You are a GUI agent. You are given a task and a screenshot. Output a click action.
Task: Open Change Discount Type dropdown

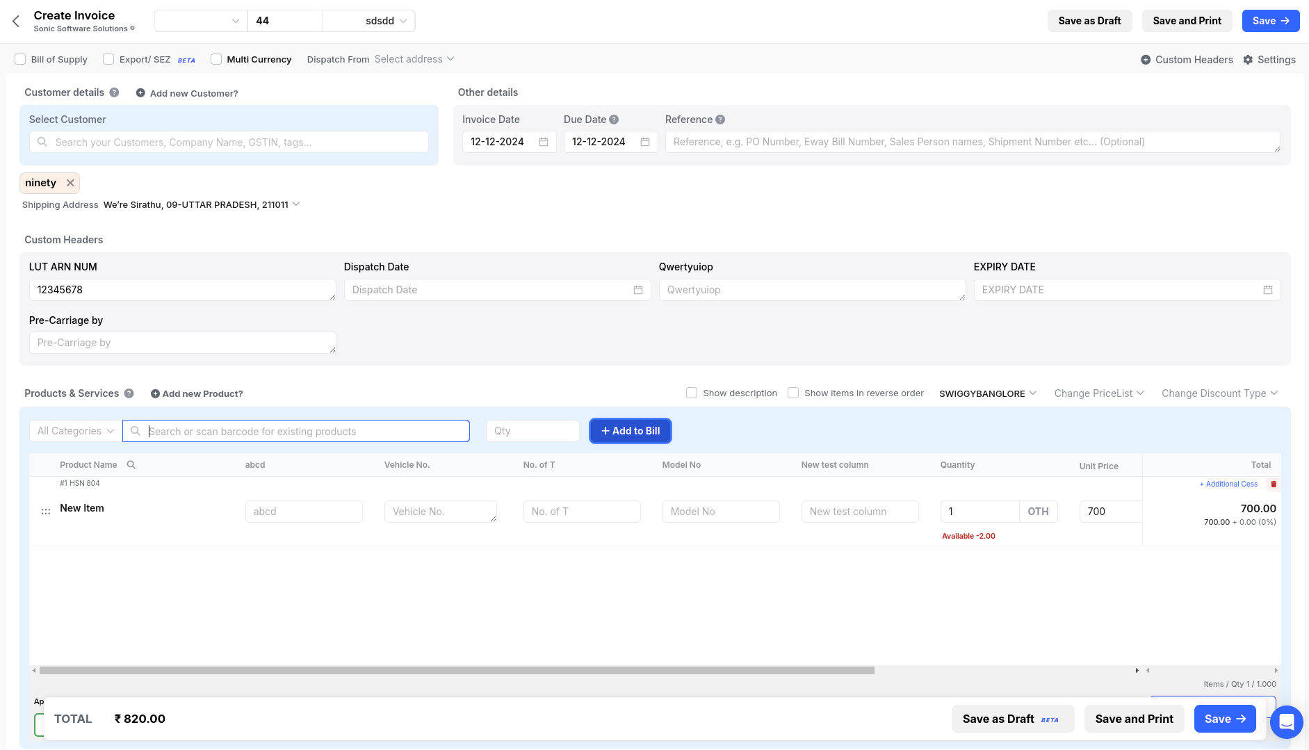coord(1220,393)
